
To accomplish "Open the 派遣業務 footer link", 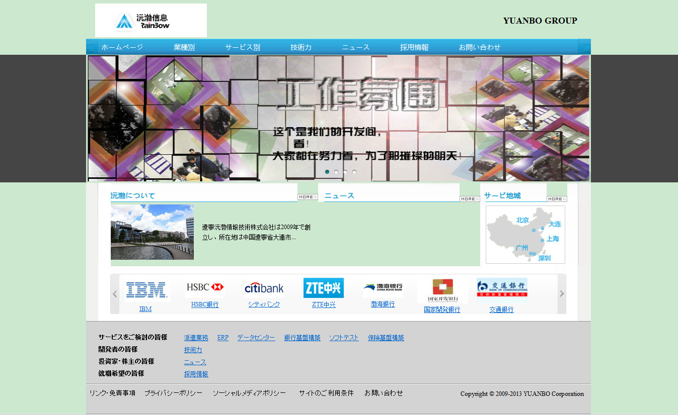I will point(196,338).
